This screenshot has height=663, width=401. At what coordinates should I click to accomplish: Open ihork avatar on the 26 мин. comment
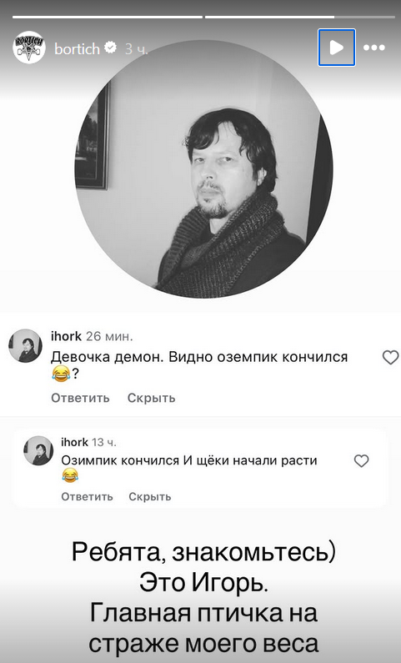[25, 346]
